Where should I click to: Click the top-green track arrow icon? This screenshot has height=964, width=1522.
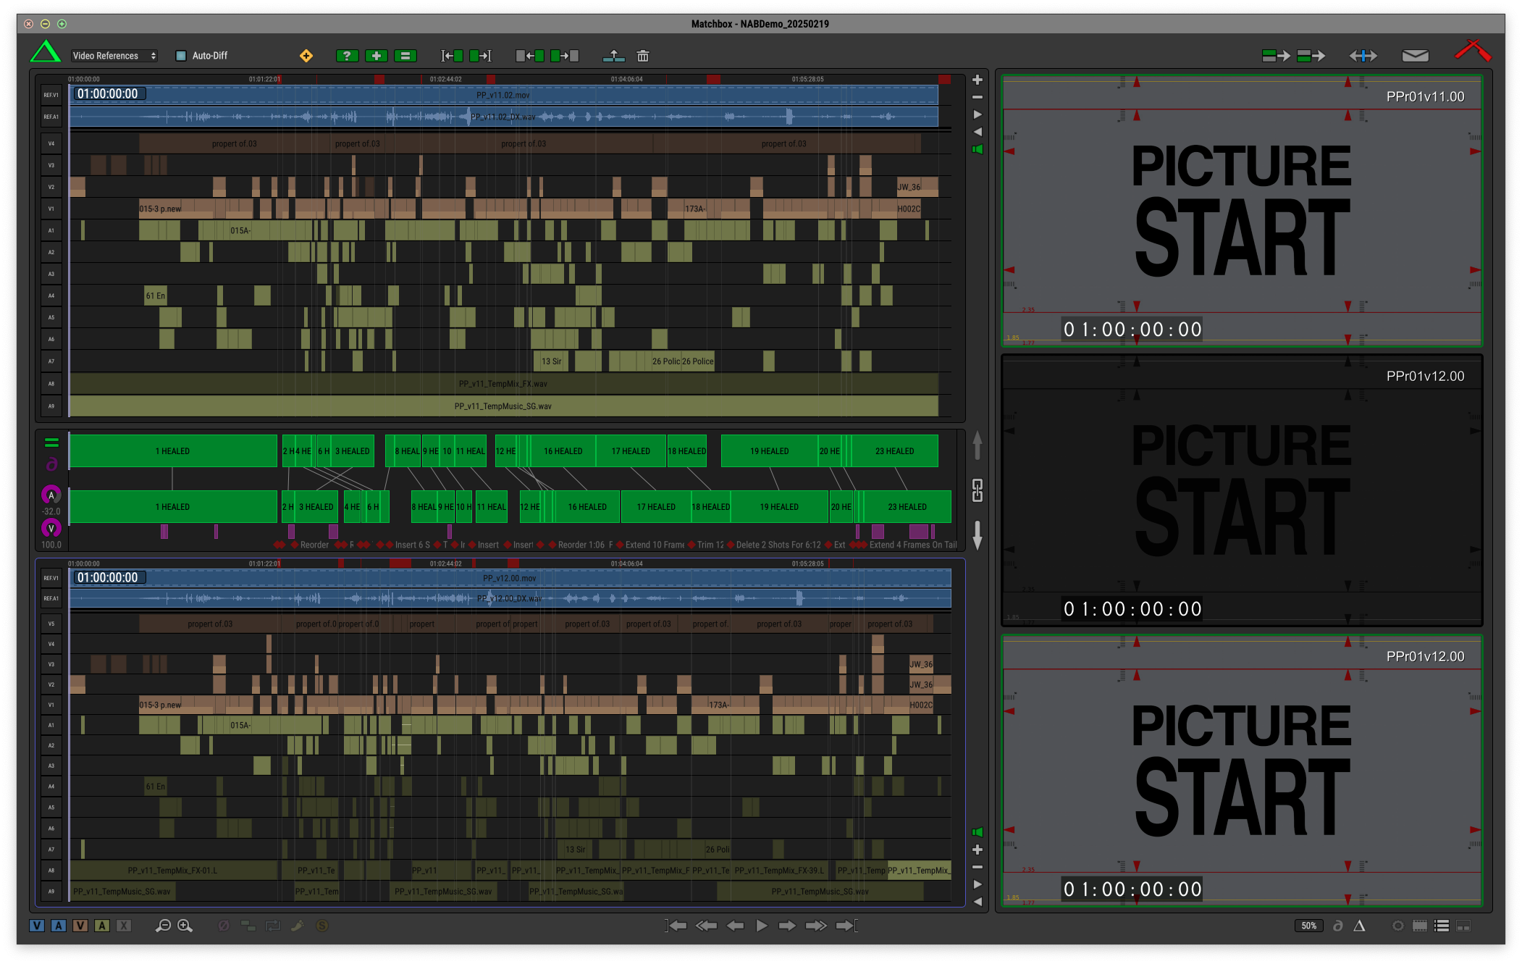coord(1276,56)
